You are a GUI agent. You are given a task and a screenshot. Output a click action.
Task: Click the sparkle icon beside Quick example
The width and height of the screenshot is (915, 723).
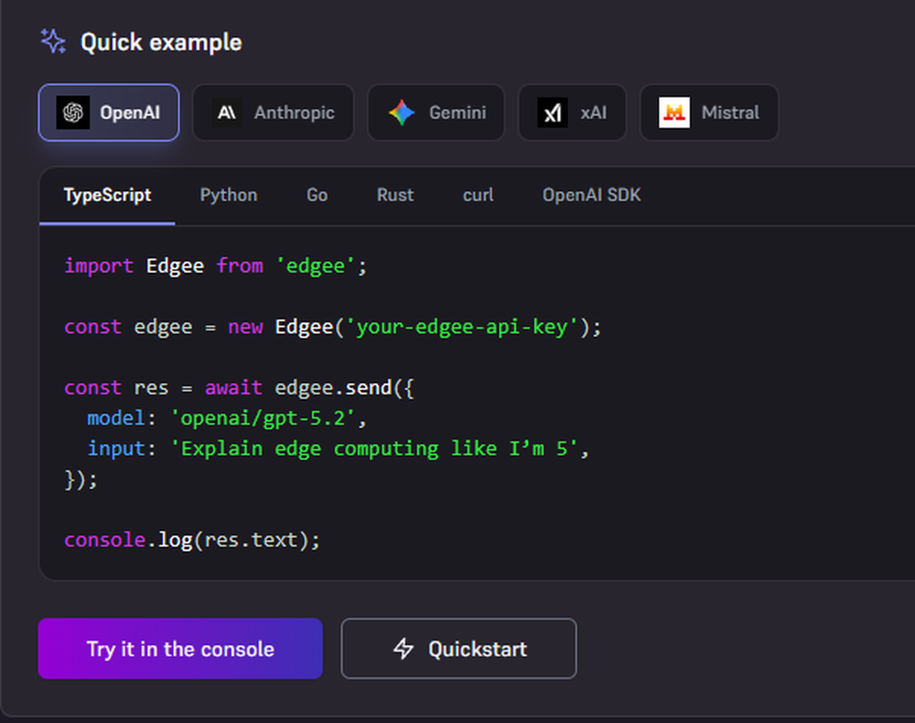[52, 40]
